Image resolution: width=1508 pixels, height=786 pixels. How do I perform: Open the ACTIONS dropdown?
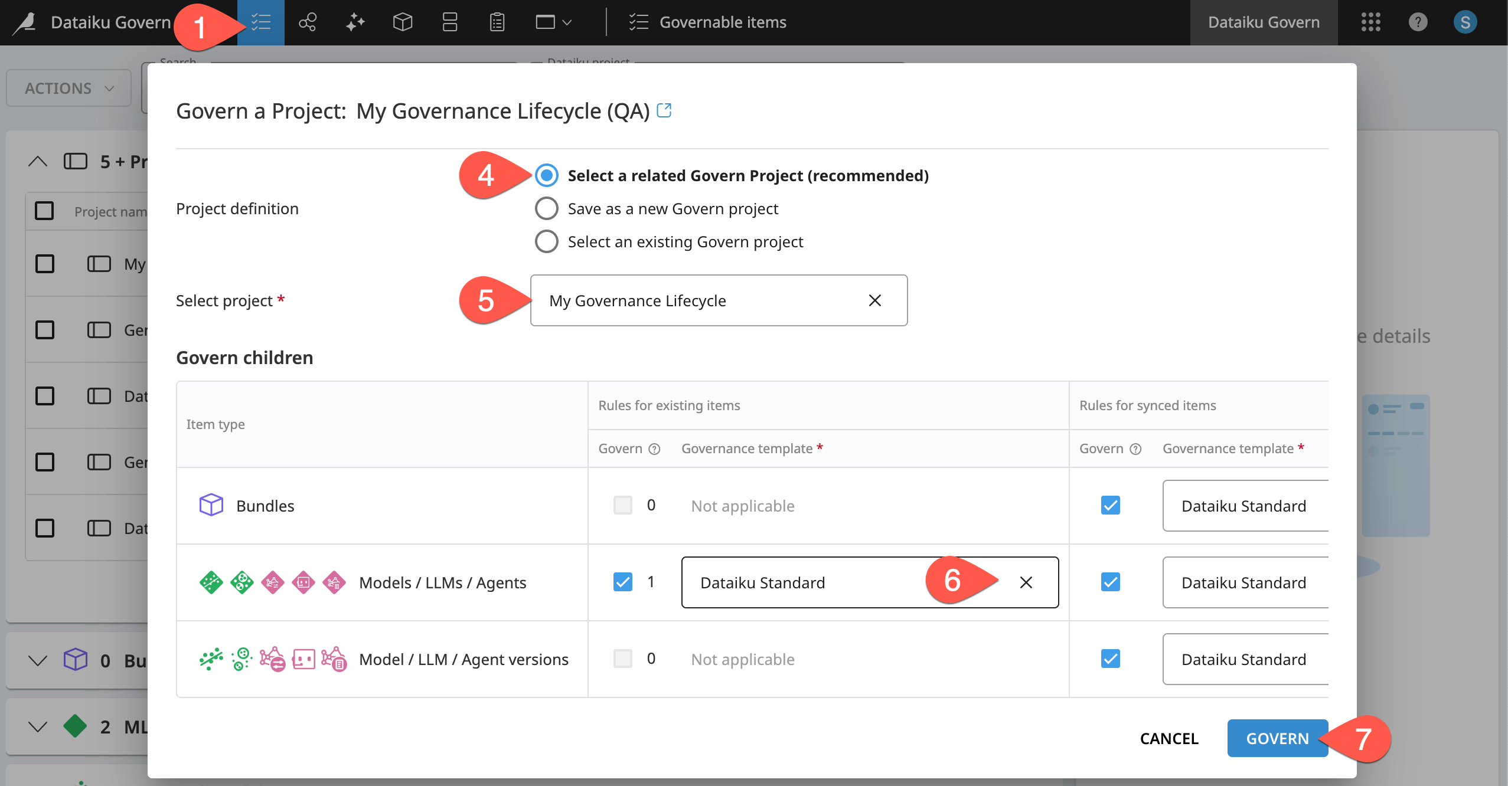(x=68, y=88)
